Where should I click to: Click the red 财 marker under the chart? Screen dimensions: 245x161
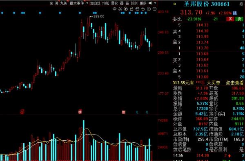click(x=124, y=112)
